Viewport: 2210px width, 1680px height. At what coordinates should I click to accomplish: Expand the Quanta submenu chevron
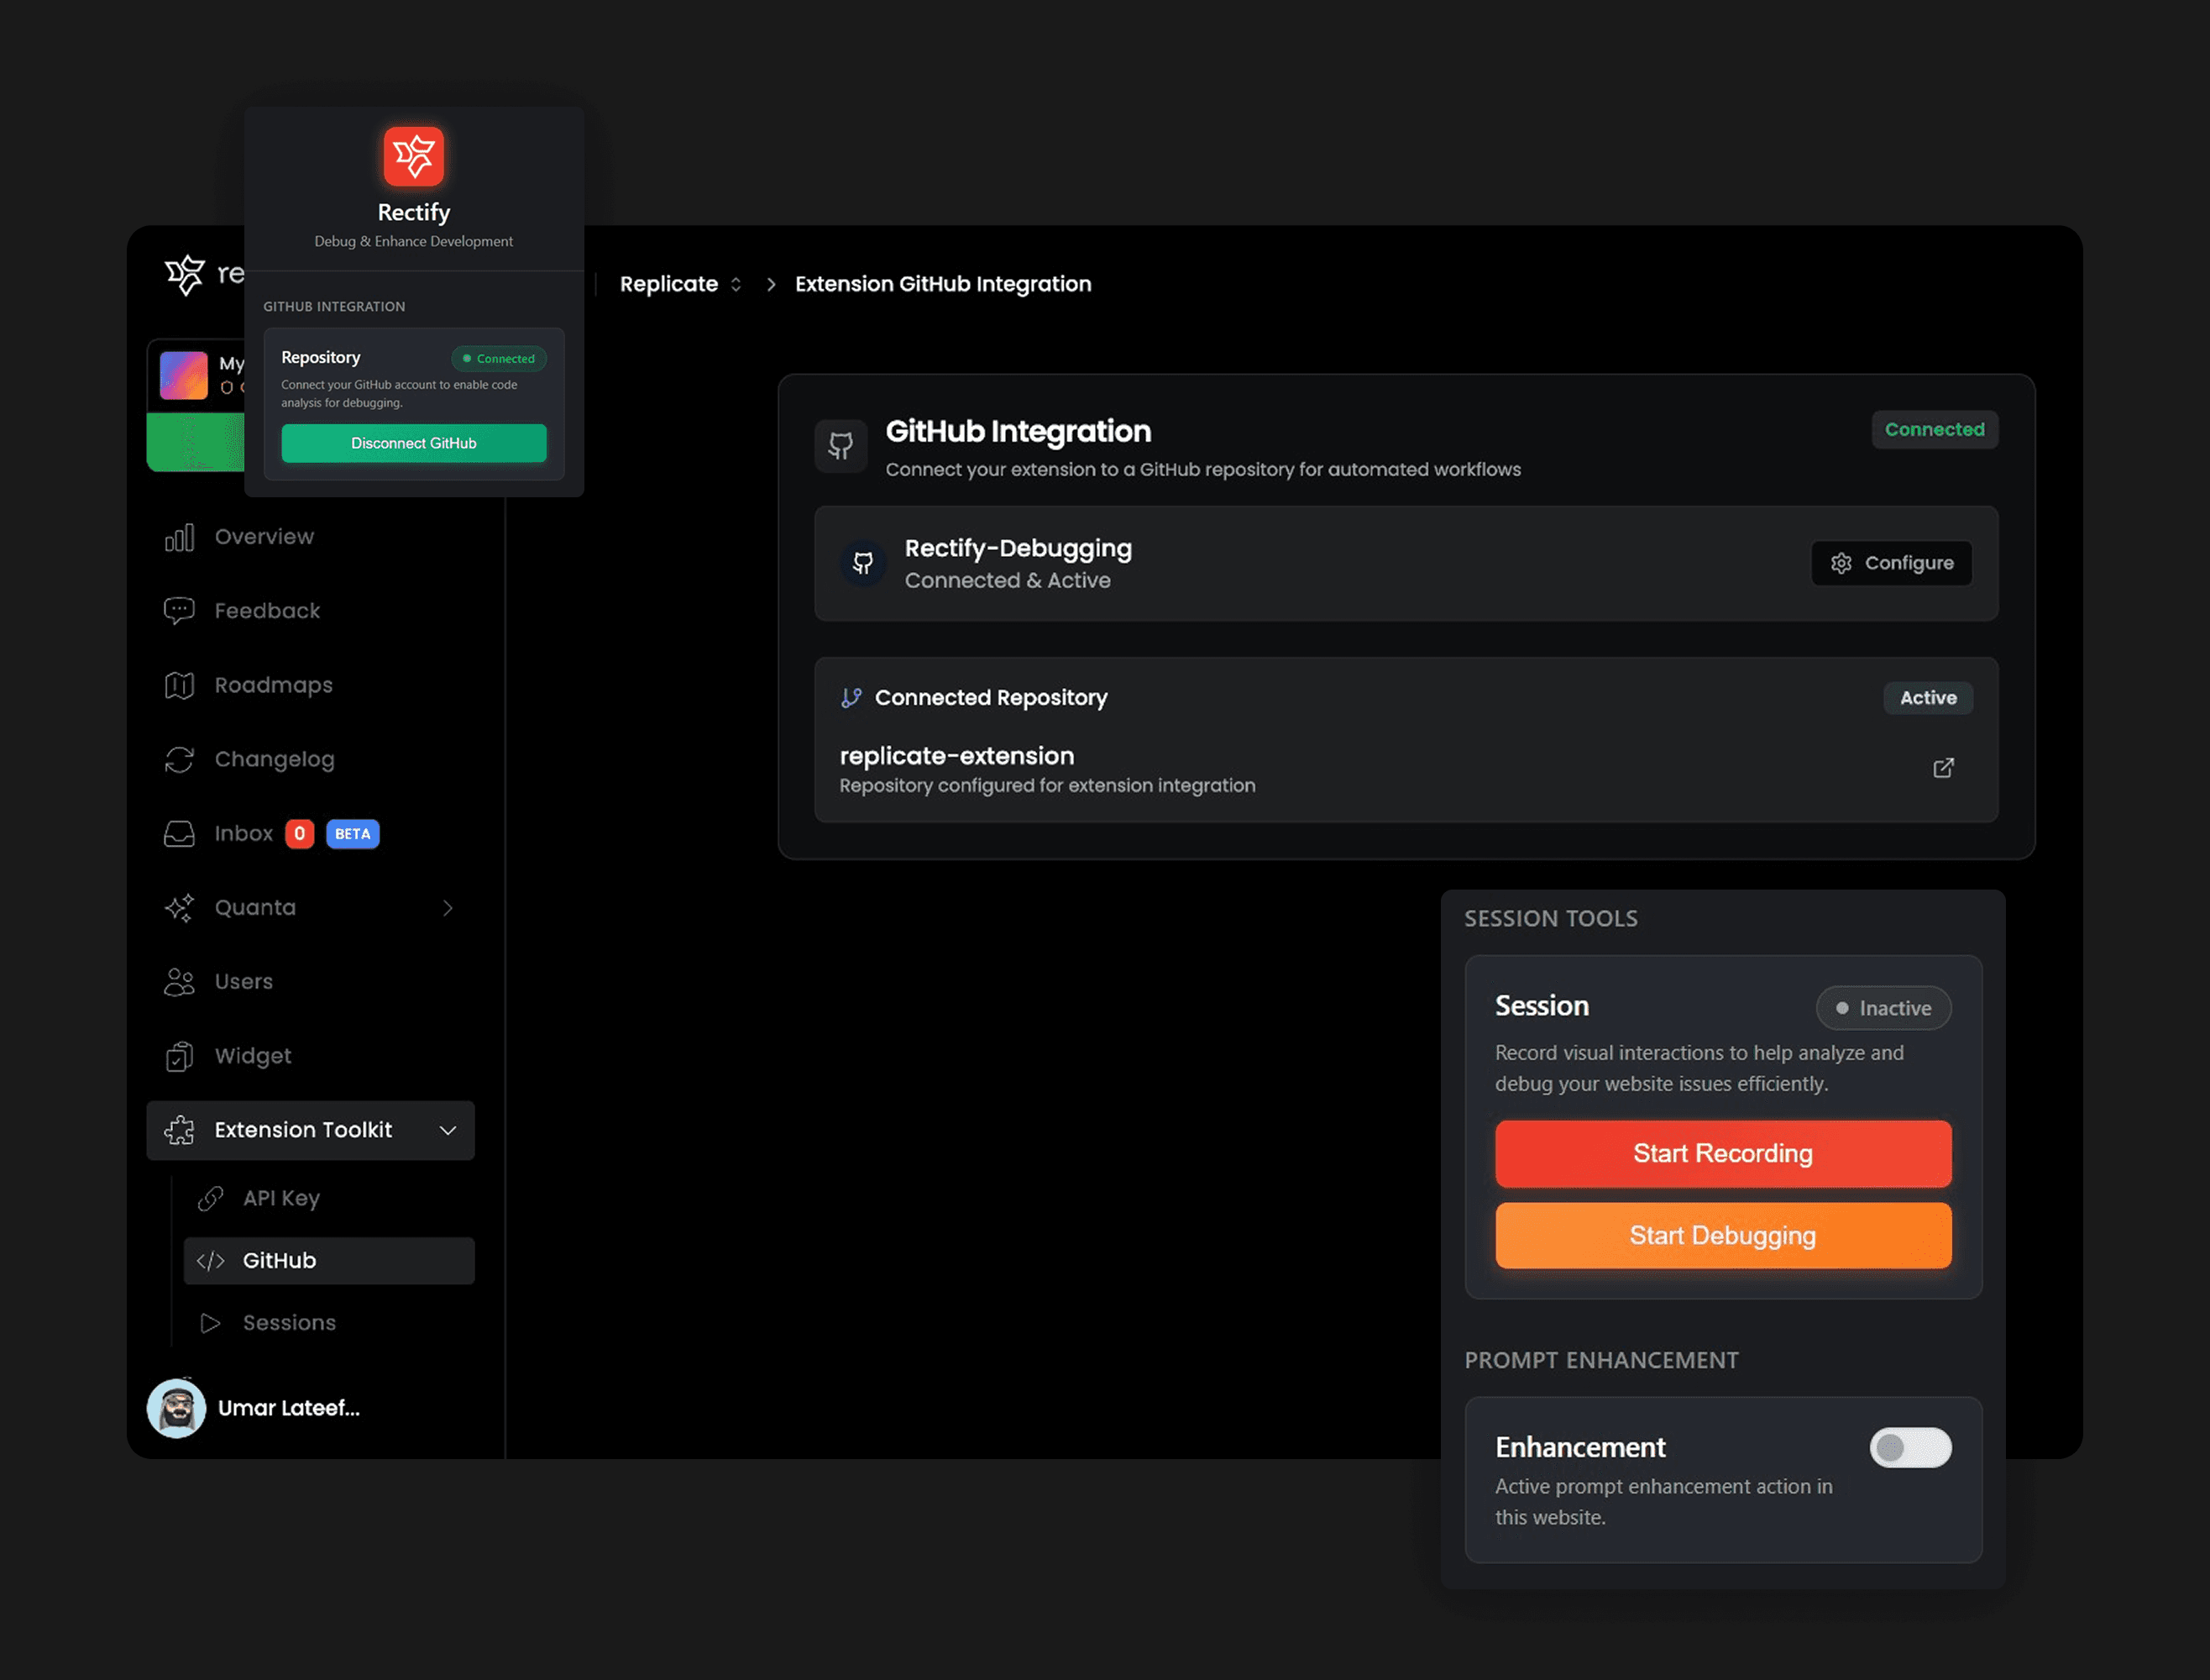pyautogui.click(x=448, y=908)
